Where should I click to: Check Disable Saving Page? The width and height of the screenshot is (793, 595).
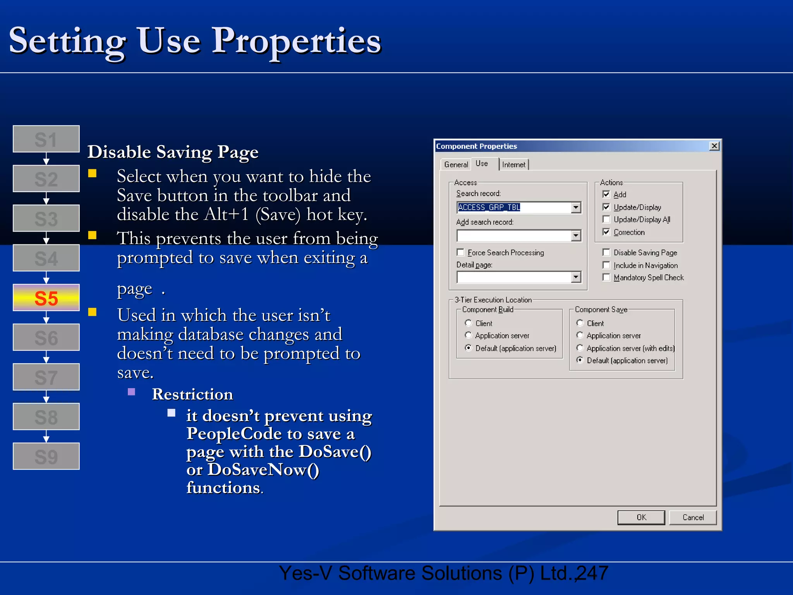click(x=606, y=253)
